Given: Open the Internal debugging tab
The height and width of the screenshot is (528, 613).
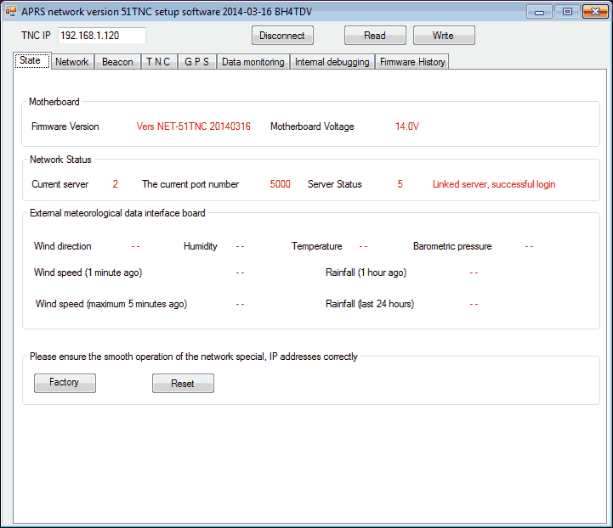Looking at the screenshot, I should pos(332,62).
